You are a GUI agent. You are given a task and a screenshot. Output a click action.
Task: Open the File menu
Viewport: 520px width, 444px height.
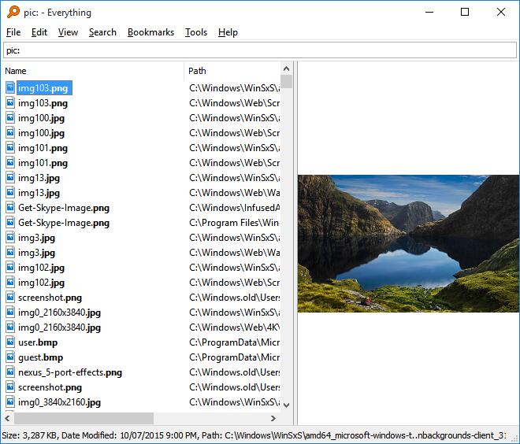(13, 32)
